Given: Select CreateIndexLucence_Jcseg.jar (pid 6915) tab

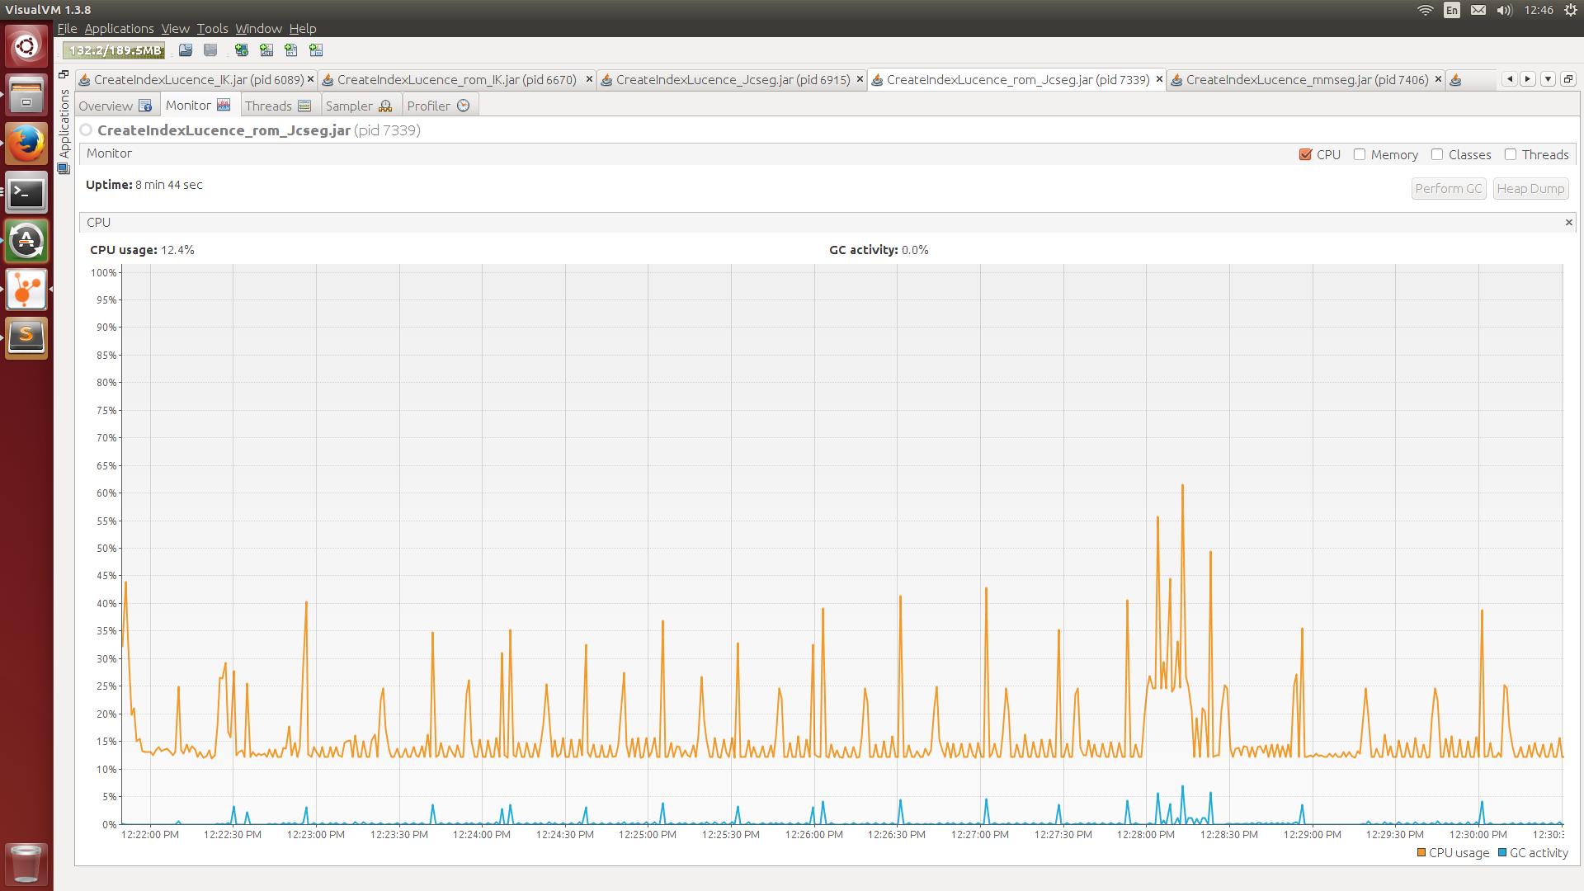Looking at the screenshot, I should (733, 79).
